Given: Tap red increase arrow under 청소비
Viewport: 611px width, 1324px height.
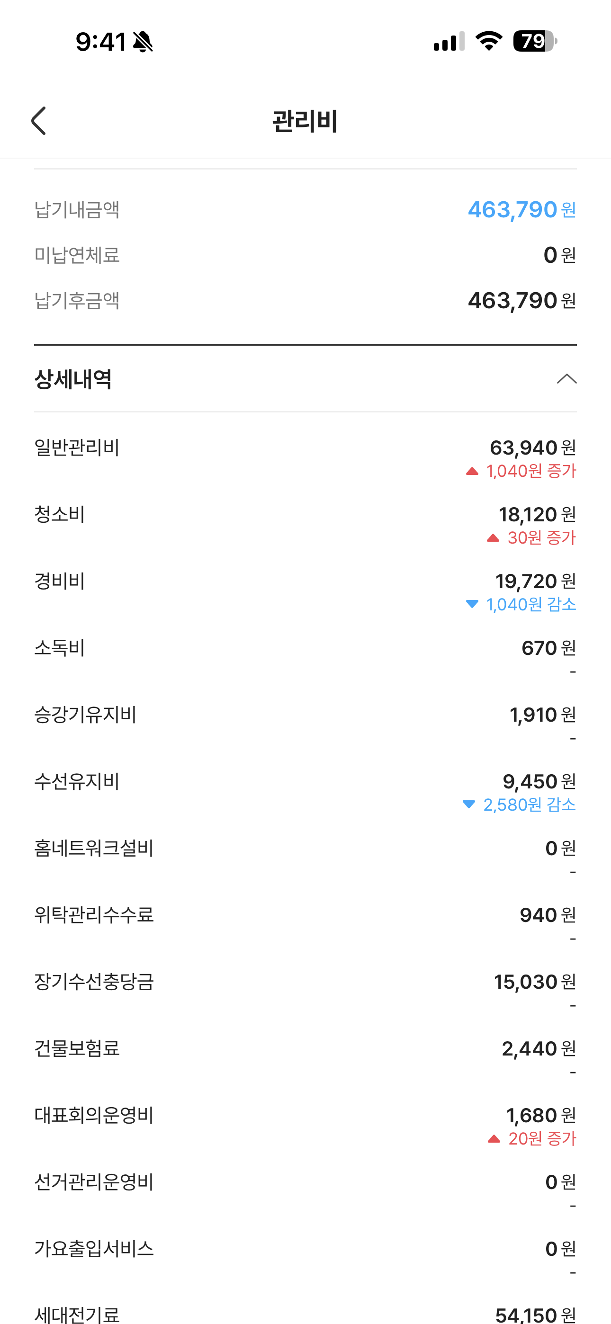Looking at the screenshot, I should click(493, 538).
